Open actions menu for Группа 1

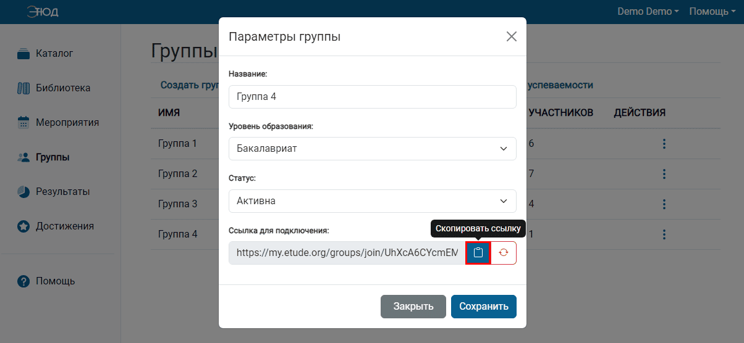[664, 144]
